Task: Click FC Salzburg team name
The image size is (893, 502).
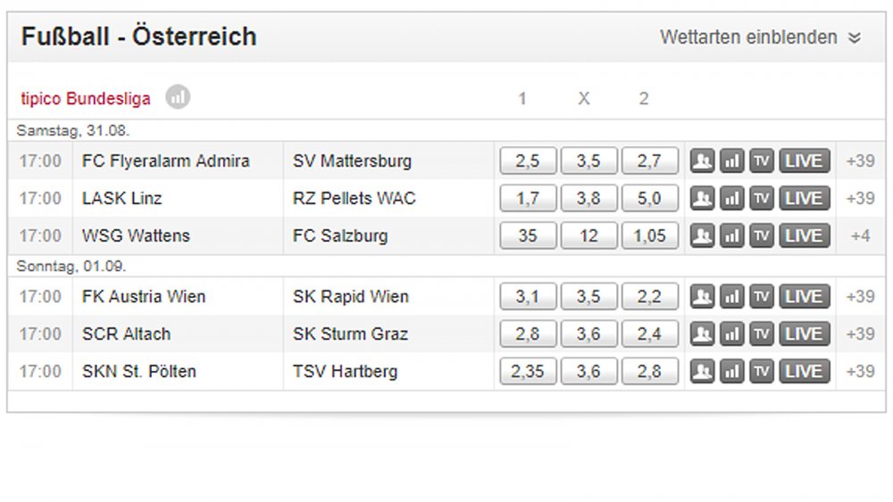Action: [x=340, y=236]
